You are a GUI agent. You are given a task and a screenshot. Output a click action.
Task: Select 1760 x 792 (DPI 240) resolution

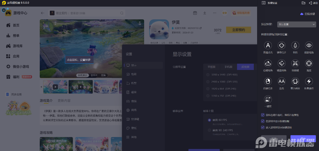click(x=221, y=96)
